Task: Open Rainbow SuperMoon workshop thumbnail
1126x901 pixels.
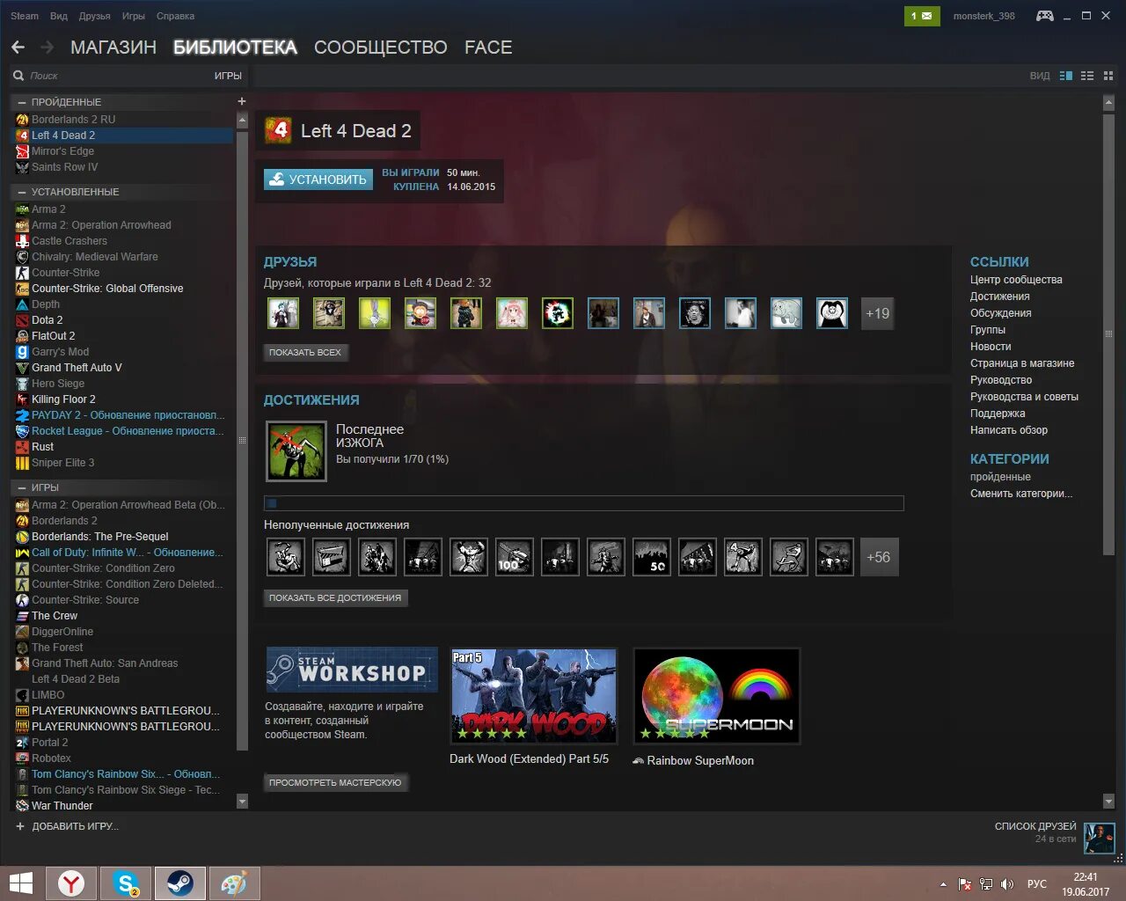Action: tap(717, 696)
